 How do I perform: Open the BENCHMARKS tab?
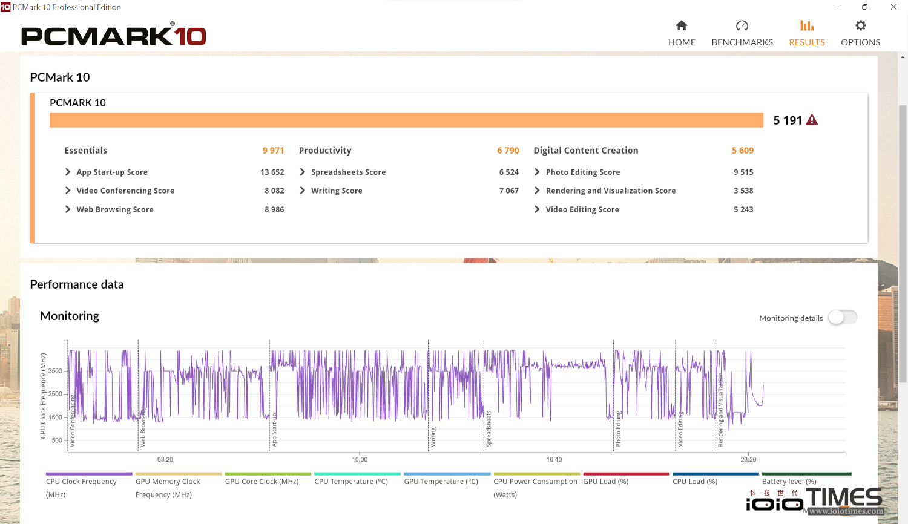(742, 42)
